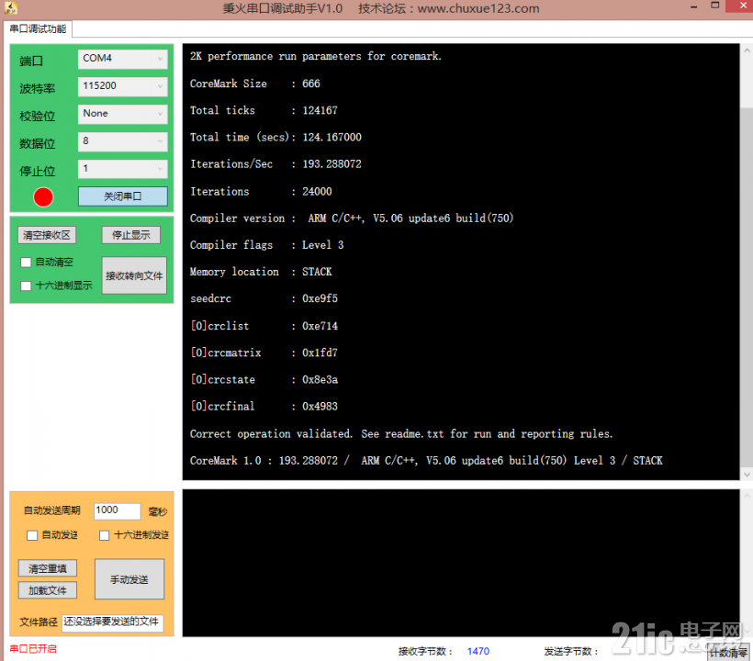Click the 文件路径 text field

click(112, 622)
